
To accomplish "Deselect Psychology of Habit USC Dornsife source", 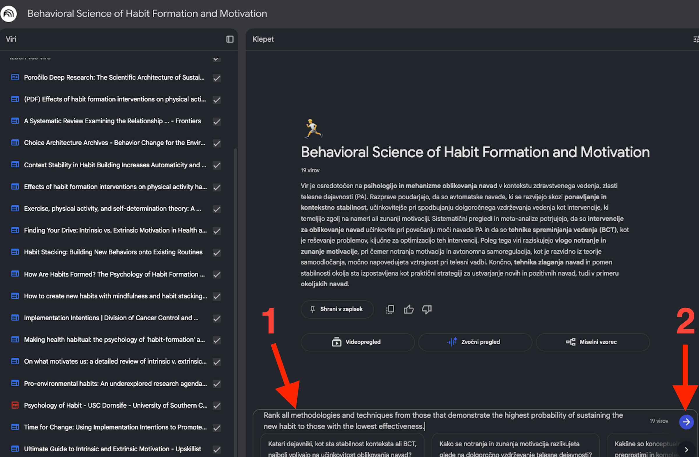I will [x=217, y=406].
